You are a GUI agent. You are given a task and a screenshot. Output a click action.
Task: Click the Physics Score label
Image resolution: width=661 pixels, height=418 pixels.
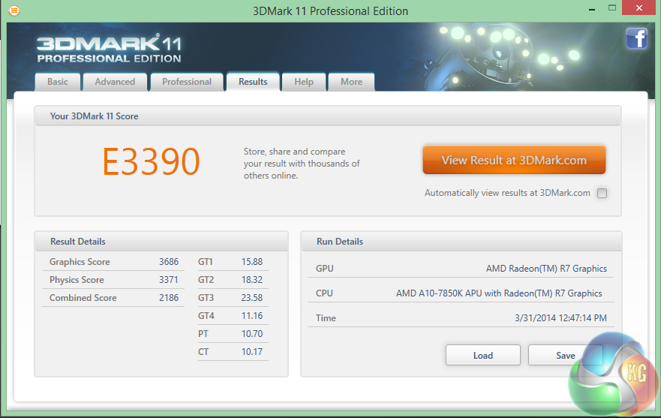77,280
